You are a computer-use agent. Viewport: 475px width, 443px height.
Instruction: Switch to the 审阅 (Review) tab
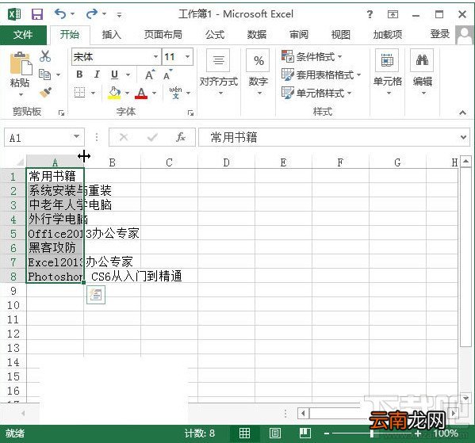[299, 35]
